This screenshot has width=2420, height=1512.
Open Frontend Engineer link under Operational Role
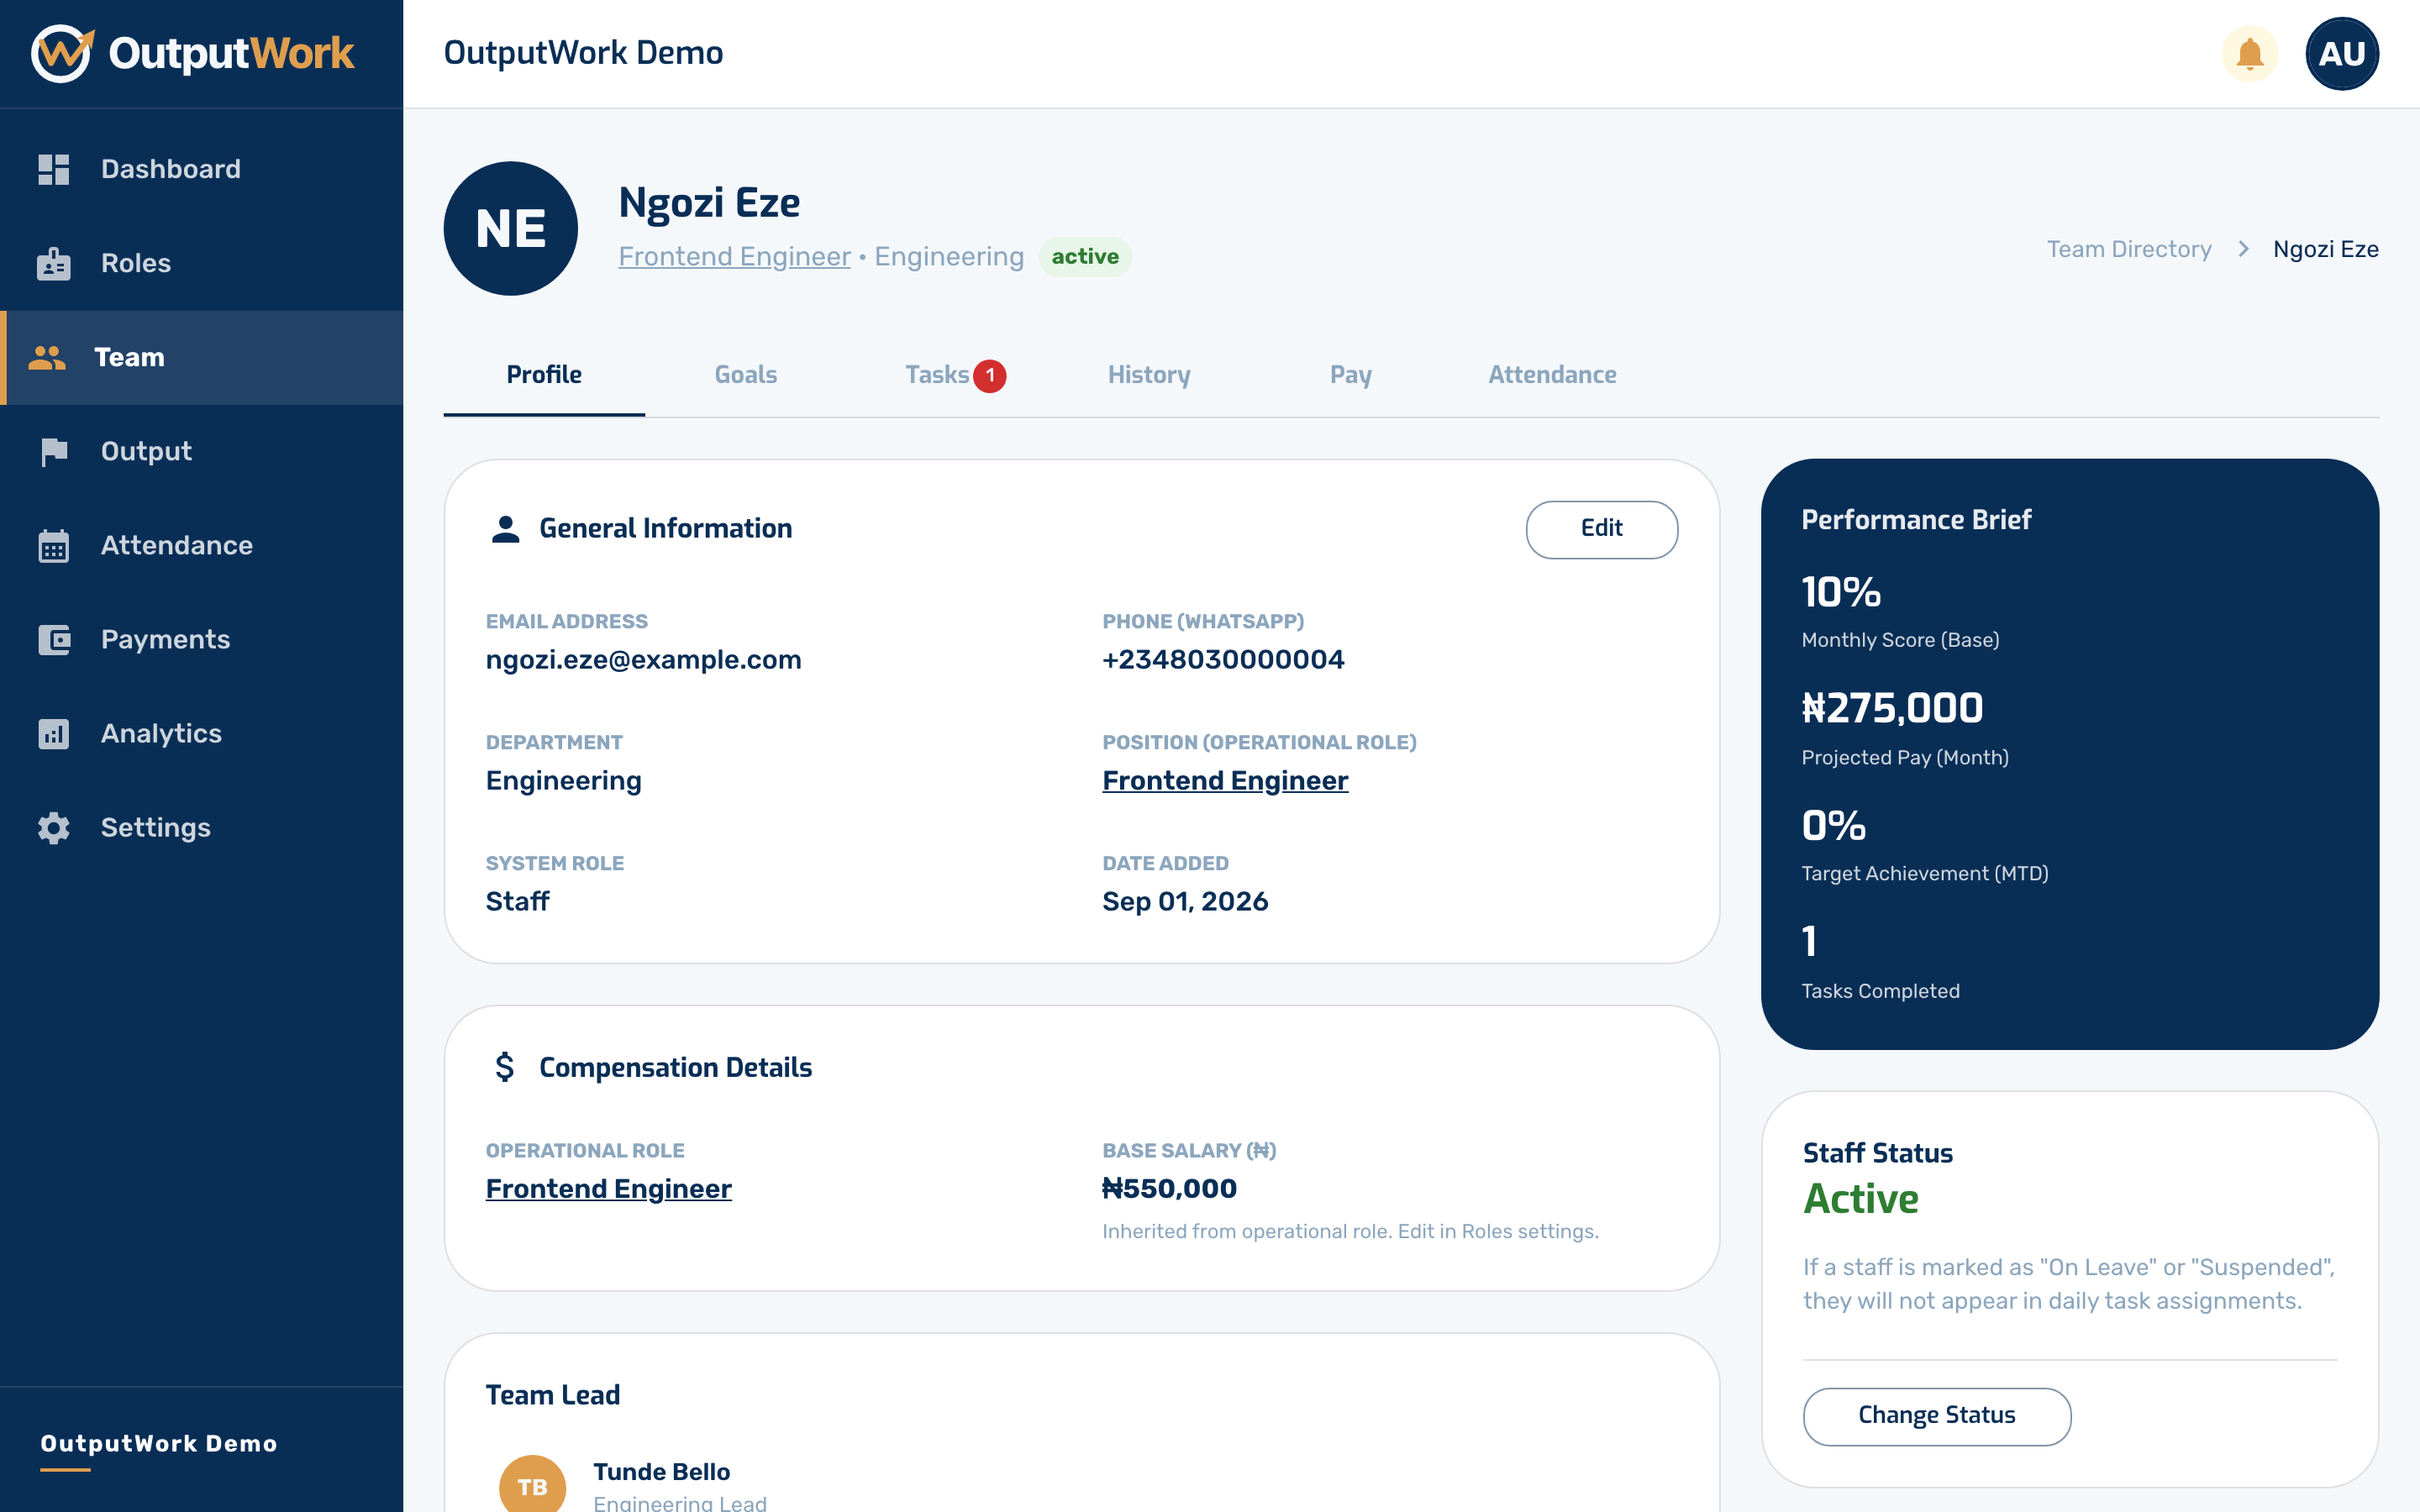tap(608, 1189)
